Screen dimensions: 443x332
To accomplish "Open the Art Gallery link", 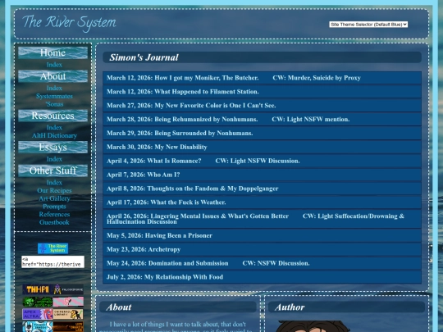I will pyautogui.click(x=54, y=198).
